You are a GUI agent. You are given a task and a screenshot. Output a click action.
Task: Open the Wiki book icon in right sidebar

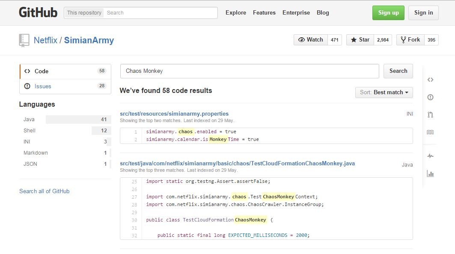coord(430,132)
